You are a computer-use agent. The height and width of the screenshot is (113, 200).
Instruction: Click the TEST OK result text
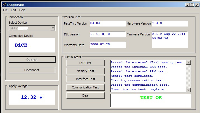pos(151,98)
